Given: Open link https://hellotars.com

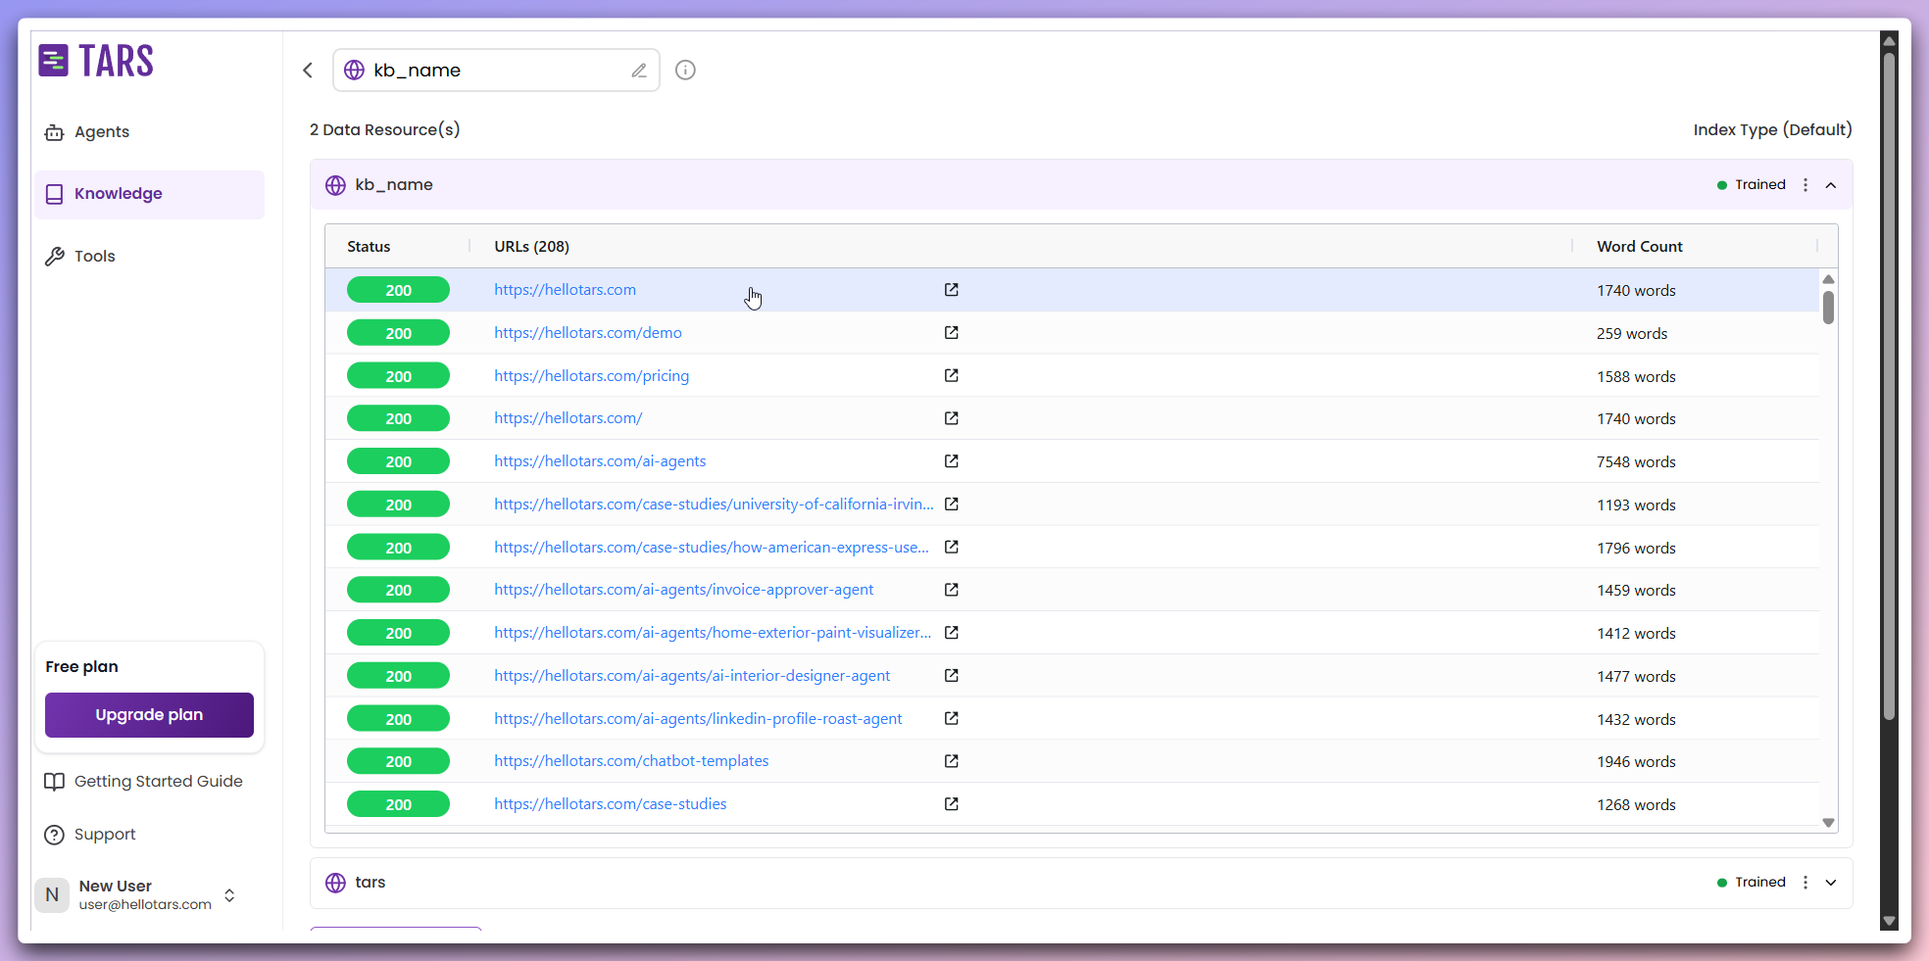Looking at the screenshot, I should click(565, 290).
